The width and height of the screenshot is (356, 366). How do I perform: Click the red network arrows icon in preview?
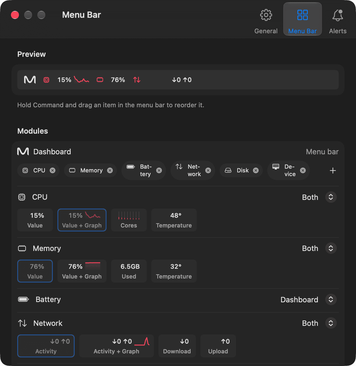click(137, 80)
